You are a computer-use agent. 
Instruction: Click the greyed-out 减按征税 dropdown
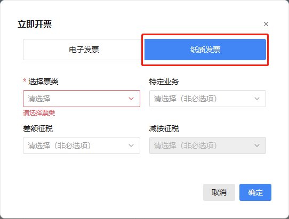tap(207, 145)
